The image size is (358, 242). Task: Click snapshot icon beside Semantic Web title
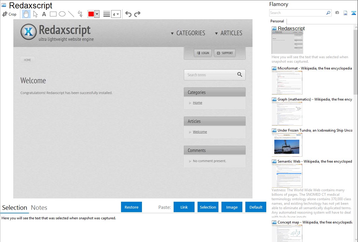point(274,161)
